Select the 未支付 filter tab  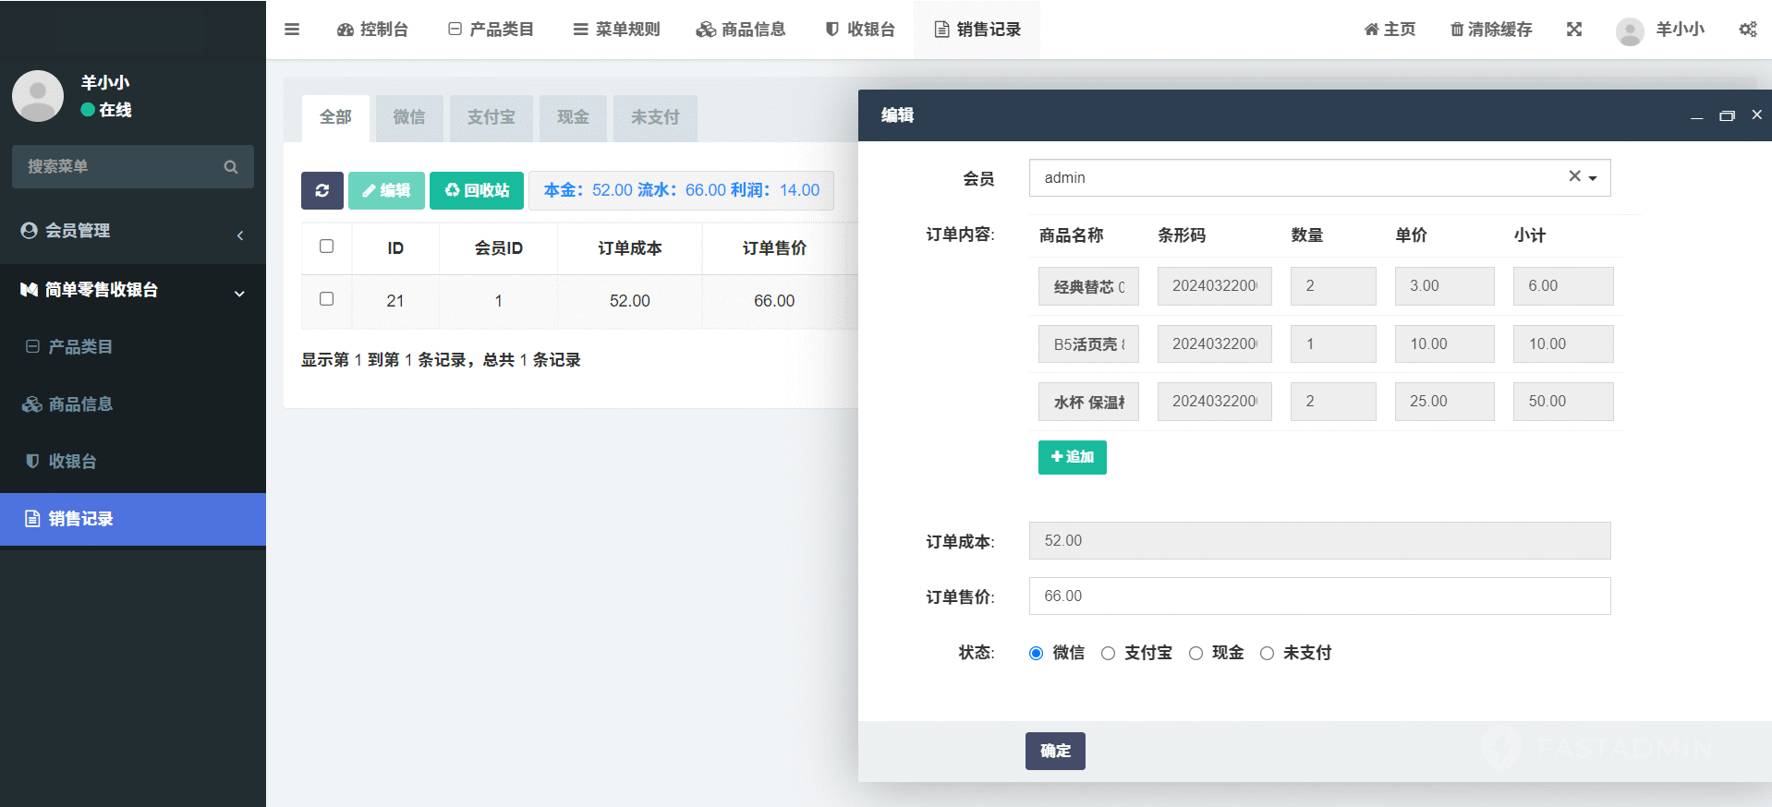pyautogui.click(x=655, y=117)
